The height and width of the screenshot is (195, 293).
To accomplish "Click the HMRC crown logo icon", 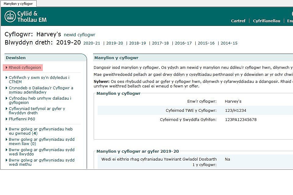I will (x=10, y=16).
